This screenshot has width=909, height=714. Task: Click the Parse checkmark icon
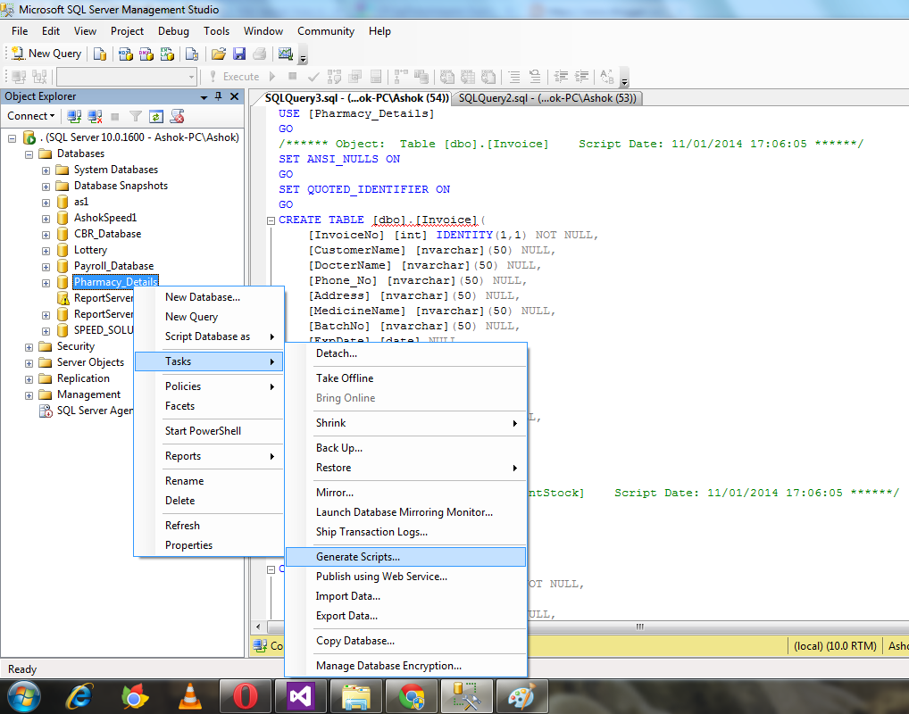[x=313, y=77]
